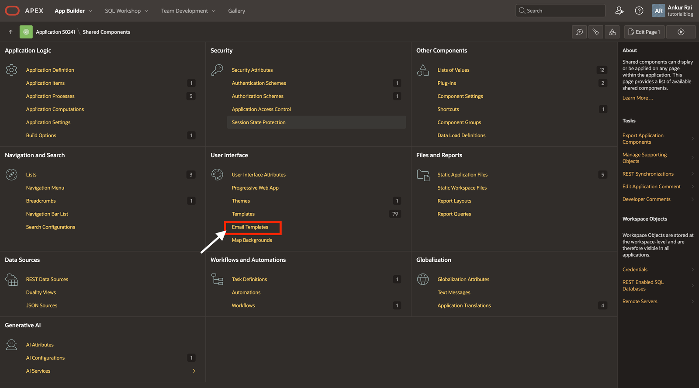Image resolution: width=699 pixels, height=388 pixels.
Task: Expand the AI Services chevron
Action: tap(194, 371)
